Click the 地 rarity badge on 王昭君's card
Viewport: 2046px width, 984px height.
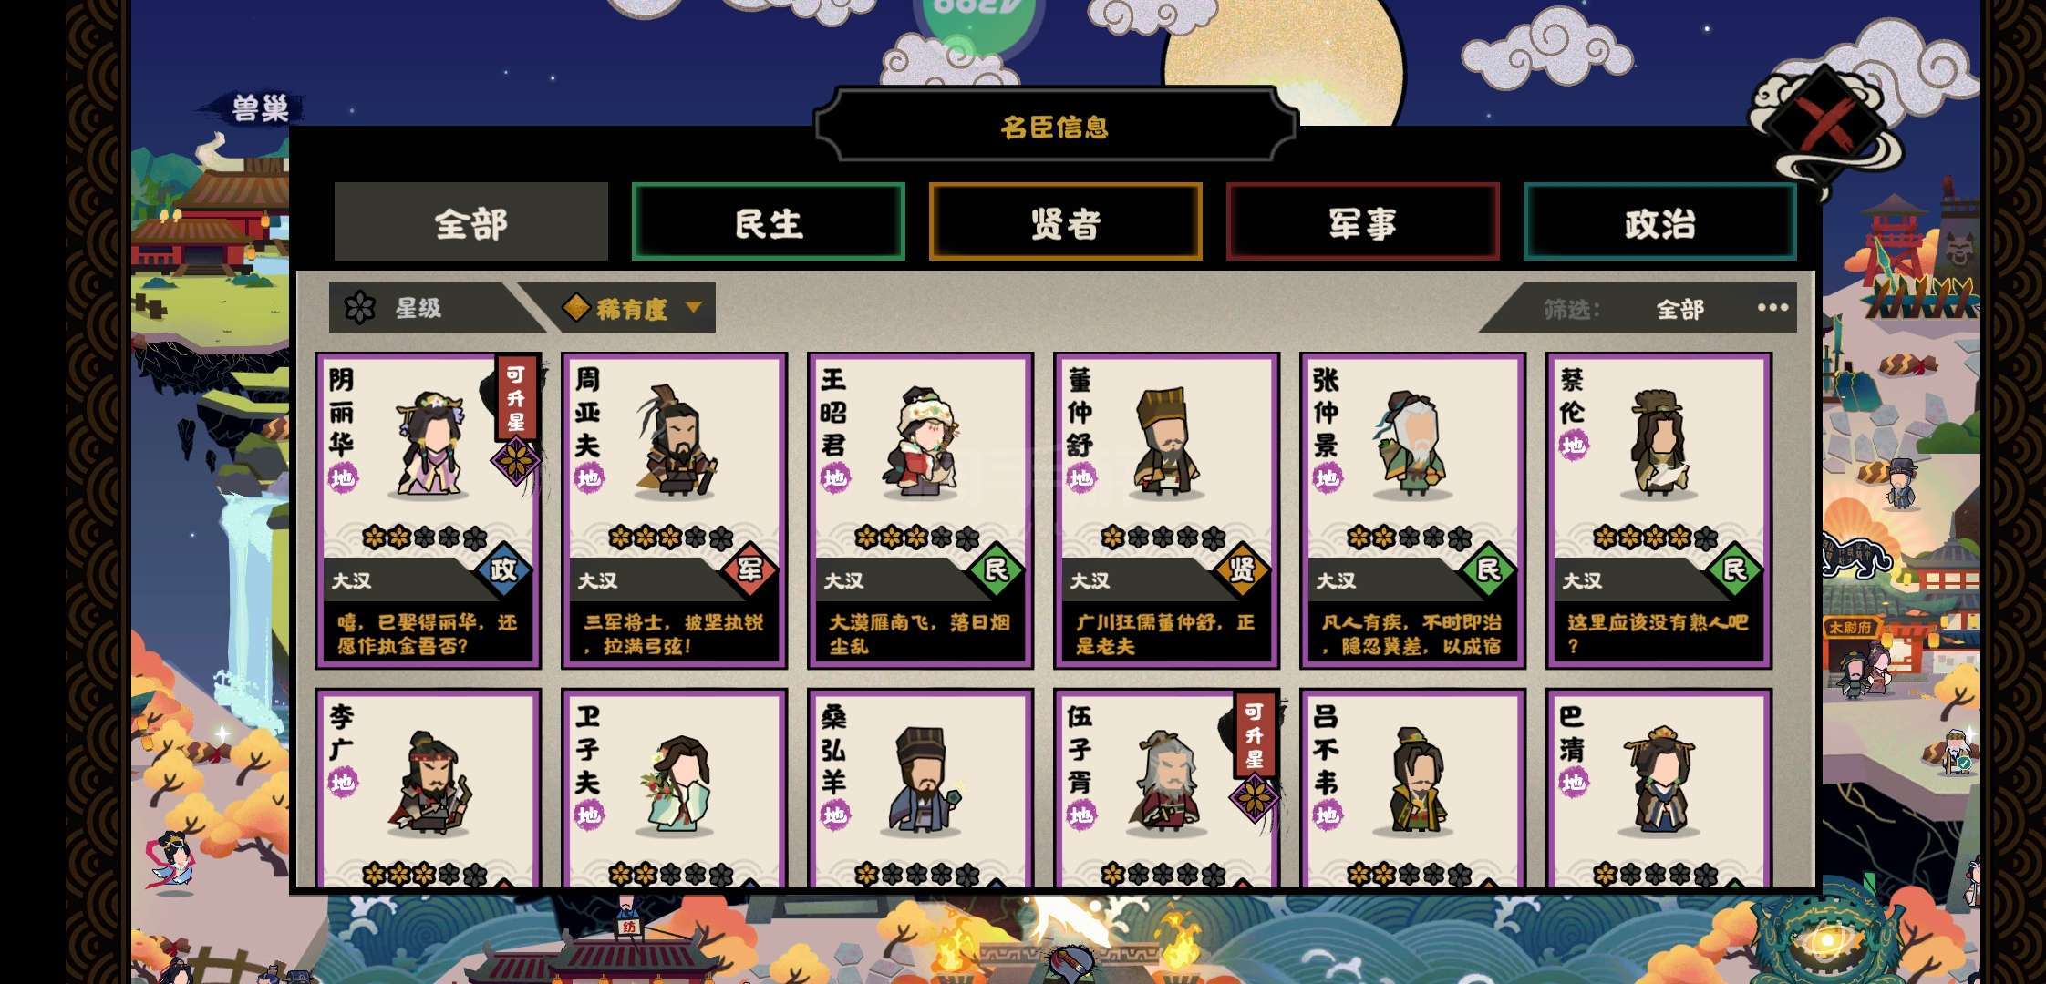click(x=834, y=477)
